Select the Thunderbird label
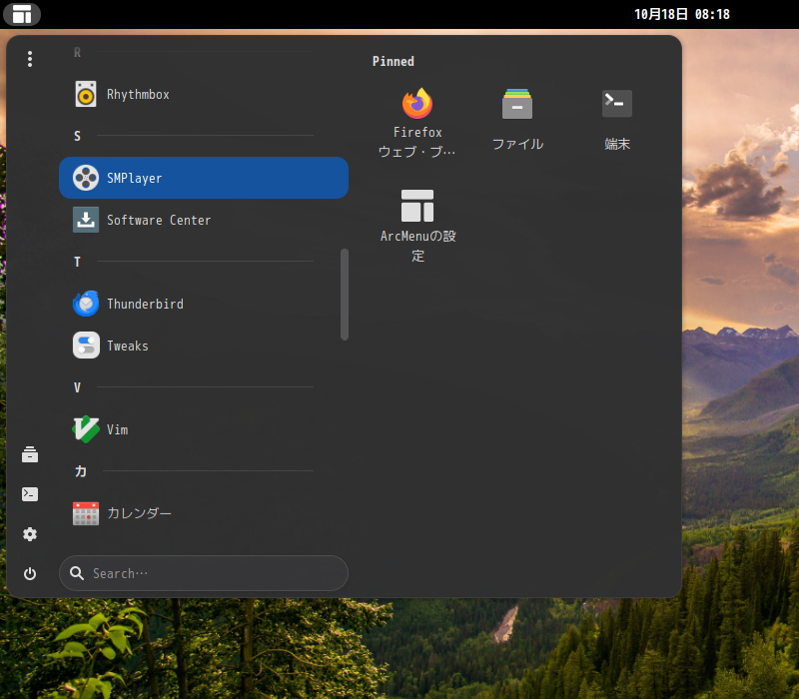799x699 pixels. pos(145,305)
